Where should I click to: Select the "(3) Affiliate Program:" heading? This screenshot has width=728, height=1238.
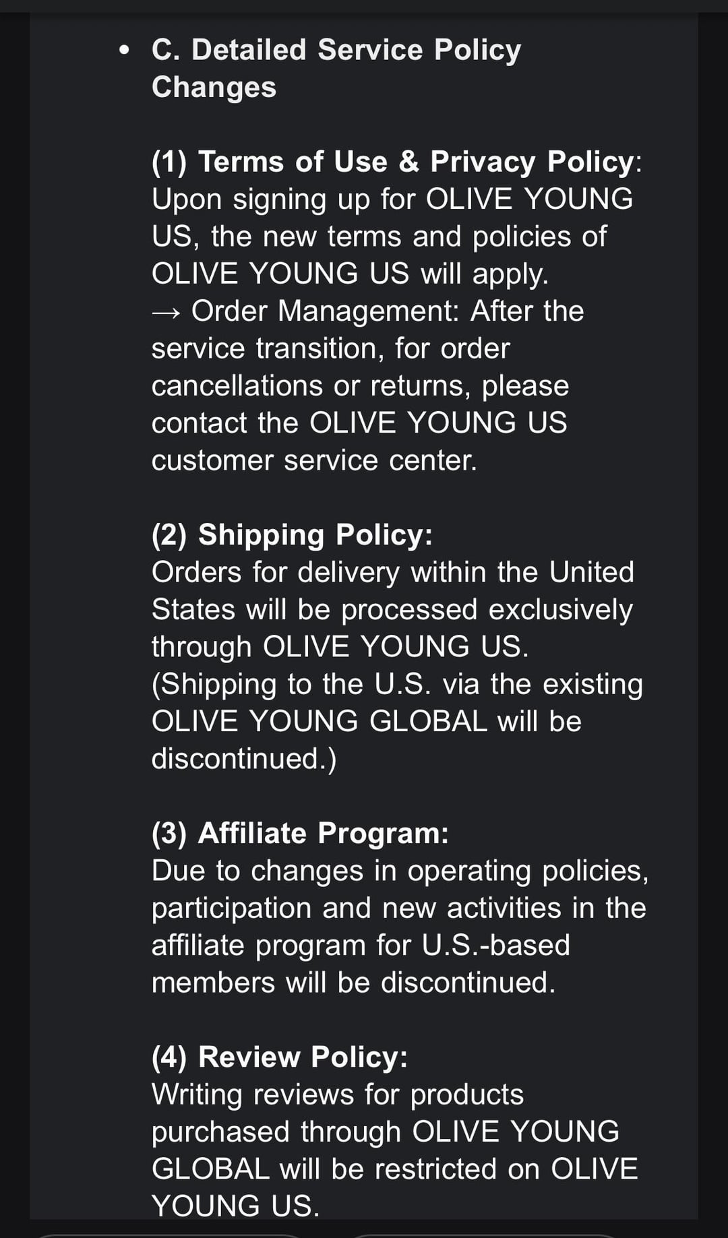[x=300, y=834]
